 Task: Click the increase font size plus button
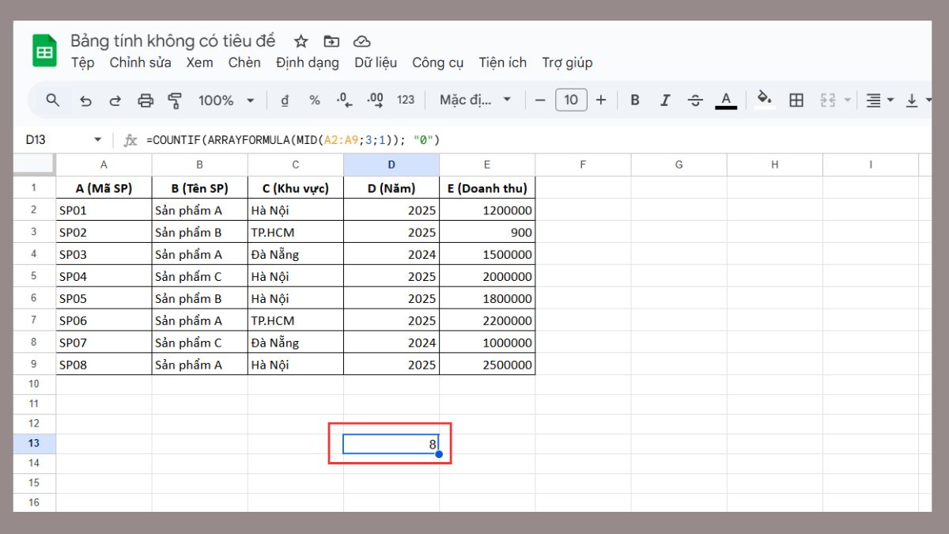[601, 100]
